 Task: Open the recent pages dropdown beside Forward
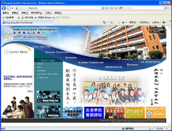(x=13, y=8)
